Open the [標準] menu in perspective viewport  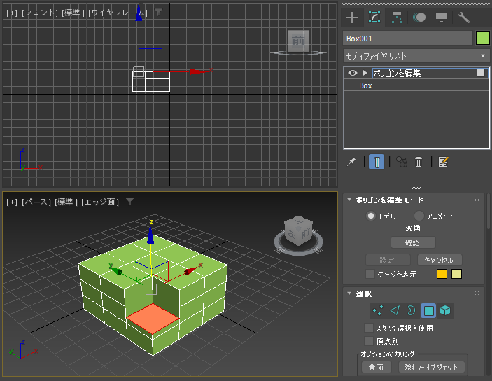[x=66, y=202]
